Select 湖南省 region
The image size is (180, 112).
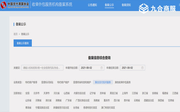pyautogui.click(x=59, y=100)
